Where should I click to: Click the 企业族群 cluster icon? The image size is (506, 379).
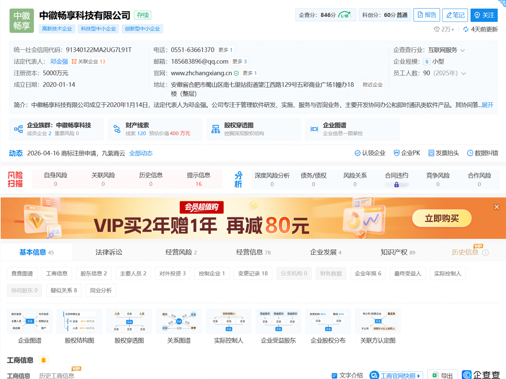point(19,129)
